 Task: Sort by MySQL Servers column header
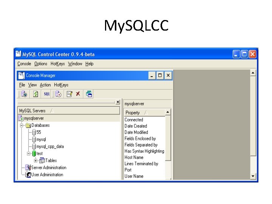[69, 111]
